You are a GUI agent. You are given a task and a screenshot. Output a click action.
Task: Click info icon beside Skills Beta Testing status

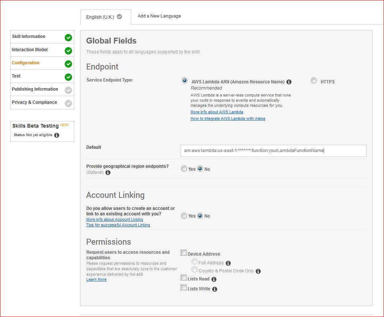click(x=57, y=135)
